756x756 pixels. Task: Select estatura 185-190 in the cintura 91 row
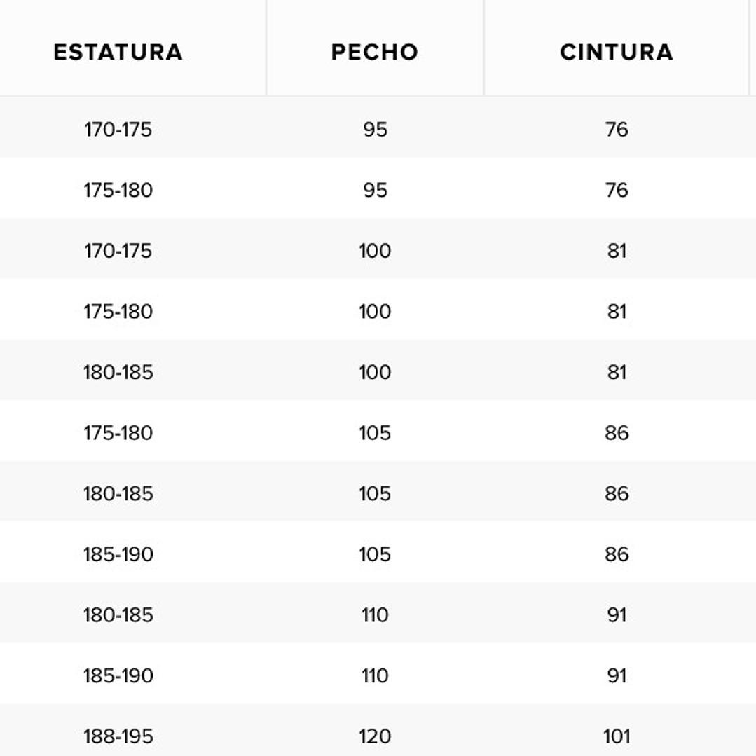[x=118, y=675]
